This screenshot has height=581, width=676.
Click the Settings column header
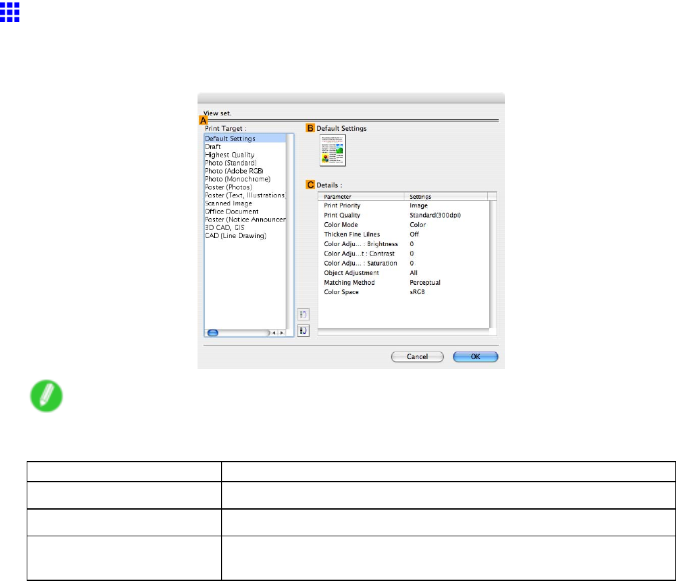pos(446,197)
